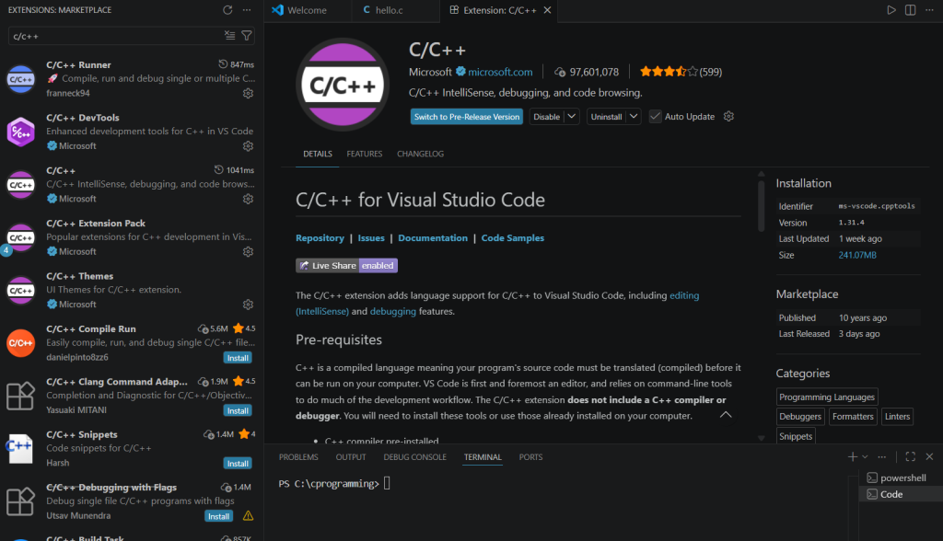Expand the Uninstall button dropdown arrow
The height and width of the screenshot is (541, 943).
(x=634, y=117)
